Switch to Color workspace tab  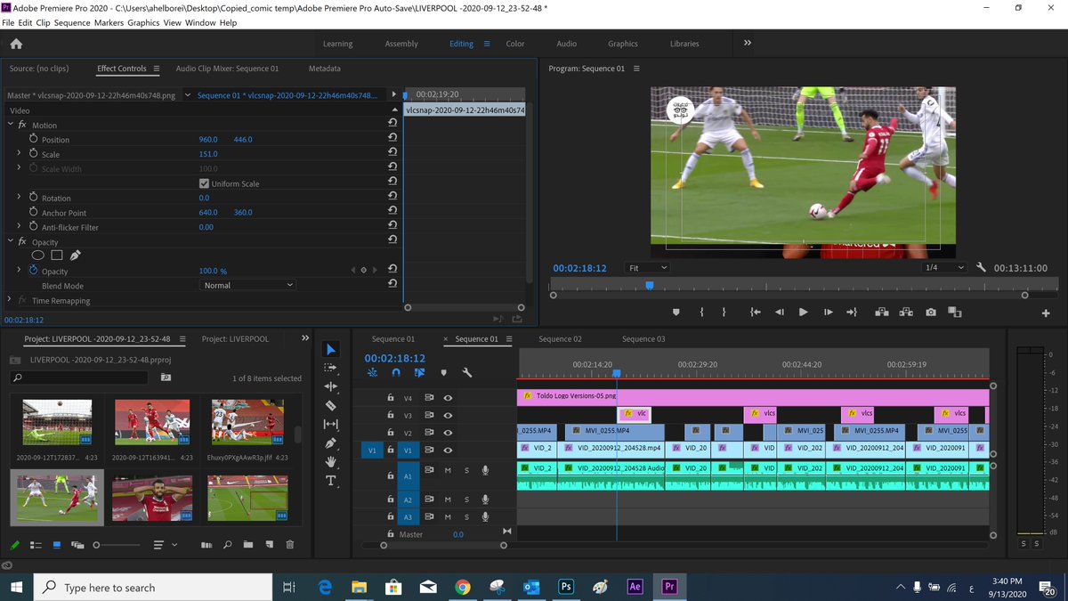pyautogui.click(x=515, y=44)
